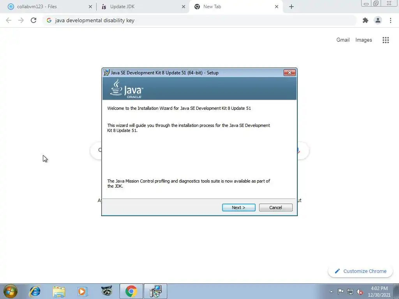This screenshot has height=299, width=399.
Task: Open Chrome three-dot menu
Action: tap(390, 20)
